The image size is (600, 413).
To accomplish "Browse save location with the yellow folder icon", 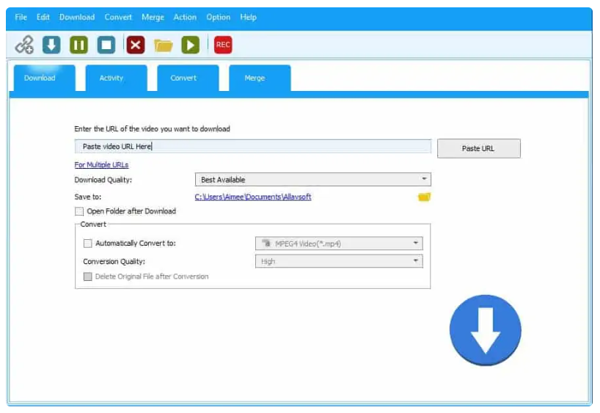I will (424, 197).
